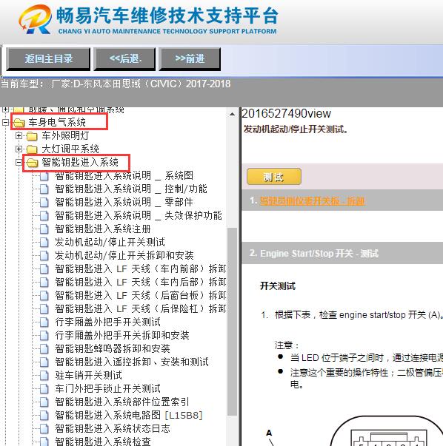Collapse the 车身电气系统 tree node
This screenshot has height=446, width=443.
tap(5, 122)
